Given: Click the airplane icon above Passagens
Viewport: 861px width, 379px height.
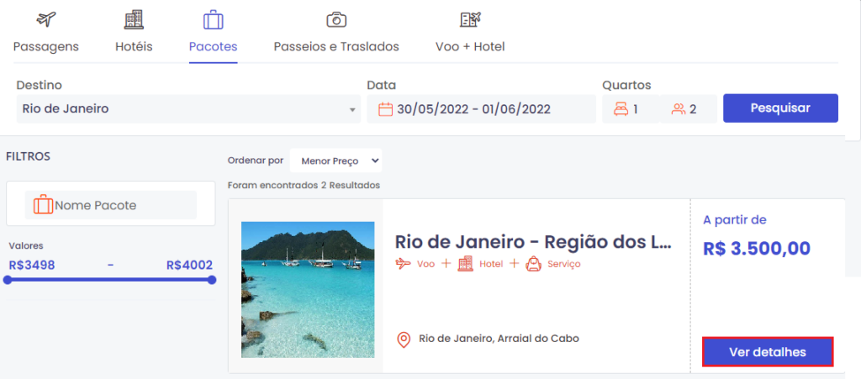Looking at the screenshot, I should tap(46, 19).
